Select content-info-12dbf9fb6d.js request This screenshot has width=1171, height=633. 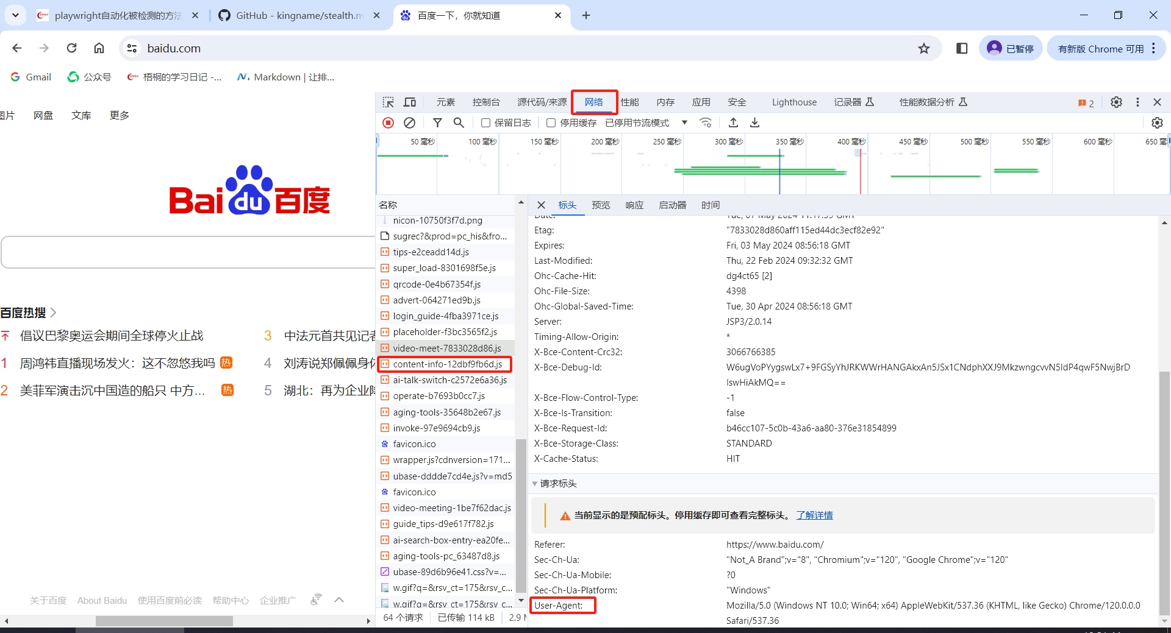pyautogui.click(x=445, y=364)
